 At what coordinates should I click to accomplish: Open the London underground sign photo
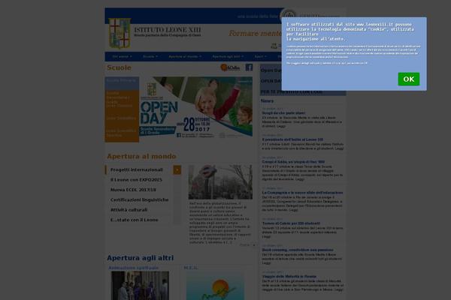pos(220,181)
